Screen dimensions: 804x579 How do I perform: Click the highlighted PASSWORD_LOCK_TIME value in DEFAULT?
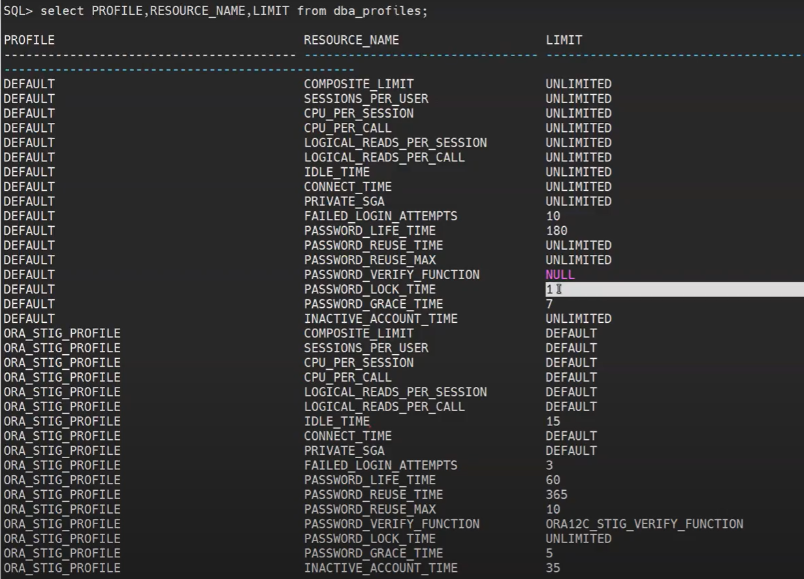point(550,289)
